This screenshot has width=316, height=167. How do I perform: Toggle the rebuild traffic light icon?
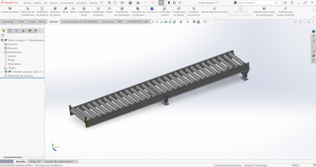(x=169, y=2)
